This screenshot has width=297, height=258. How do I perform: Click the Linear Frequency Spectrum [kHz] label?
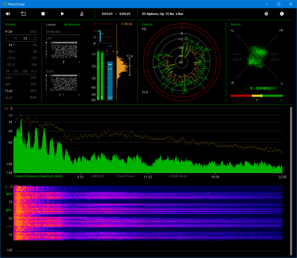tap(38, 176)
